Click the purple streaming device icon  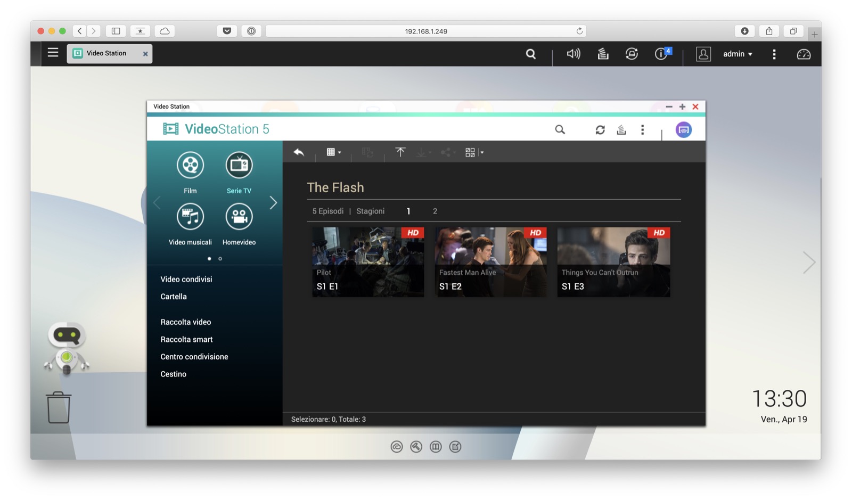tap(684, 129)
